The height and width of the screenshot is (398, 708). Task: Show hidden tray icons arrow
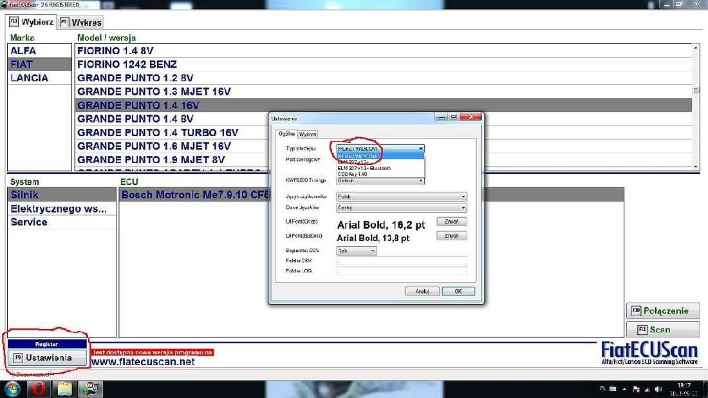[x=624, y=389]
